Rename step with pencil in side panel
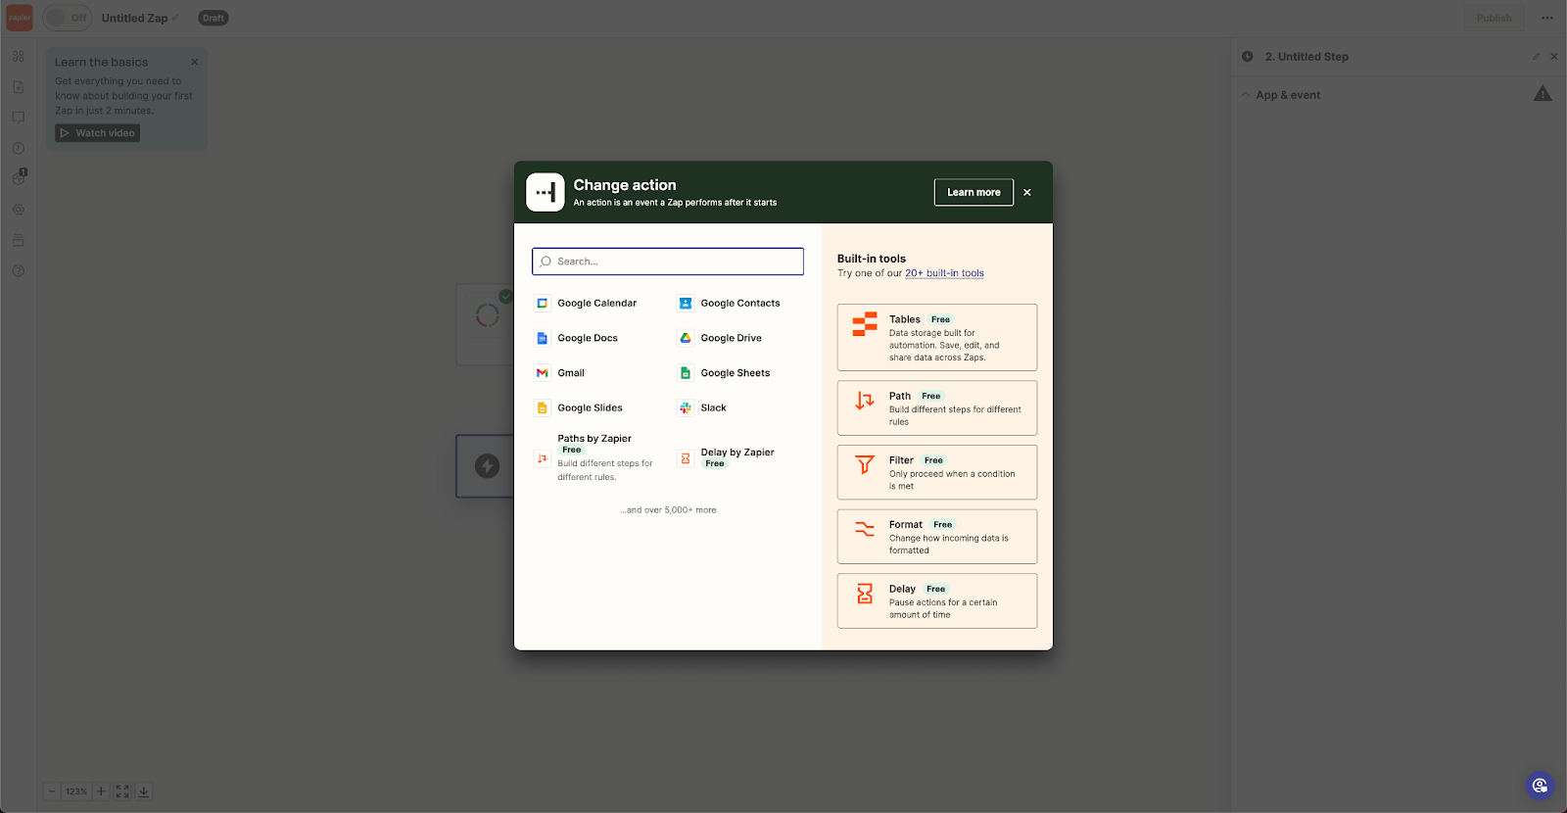The width and height of the screenshot is (1567, 813). click(x=1536, y=57)
